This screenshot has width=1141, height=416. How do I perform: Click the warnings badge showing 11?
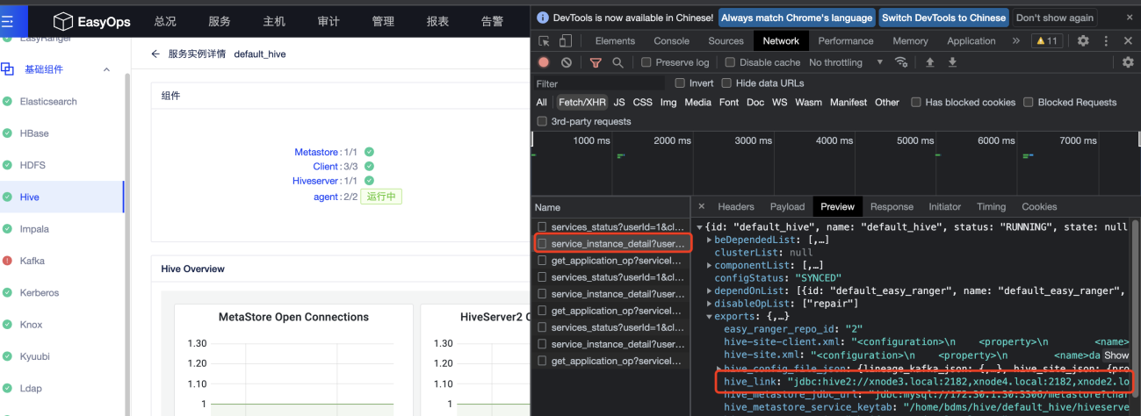(x=1048, y=41)
